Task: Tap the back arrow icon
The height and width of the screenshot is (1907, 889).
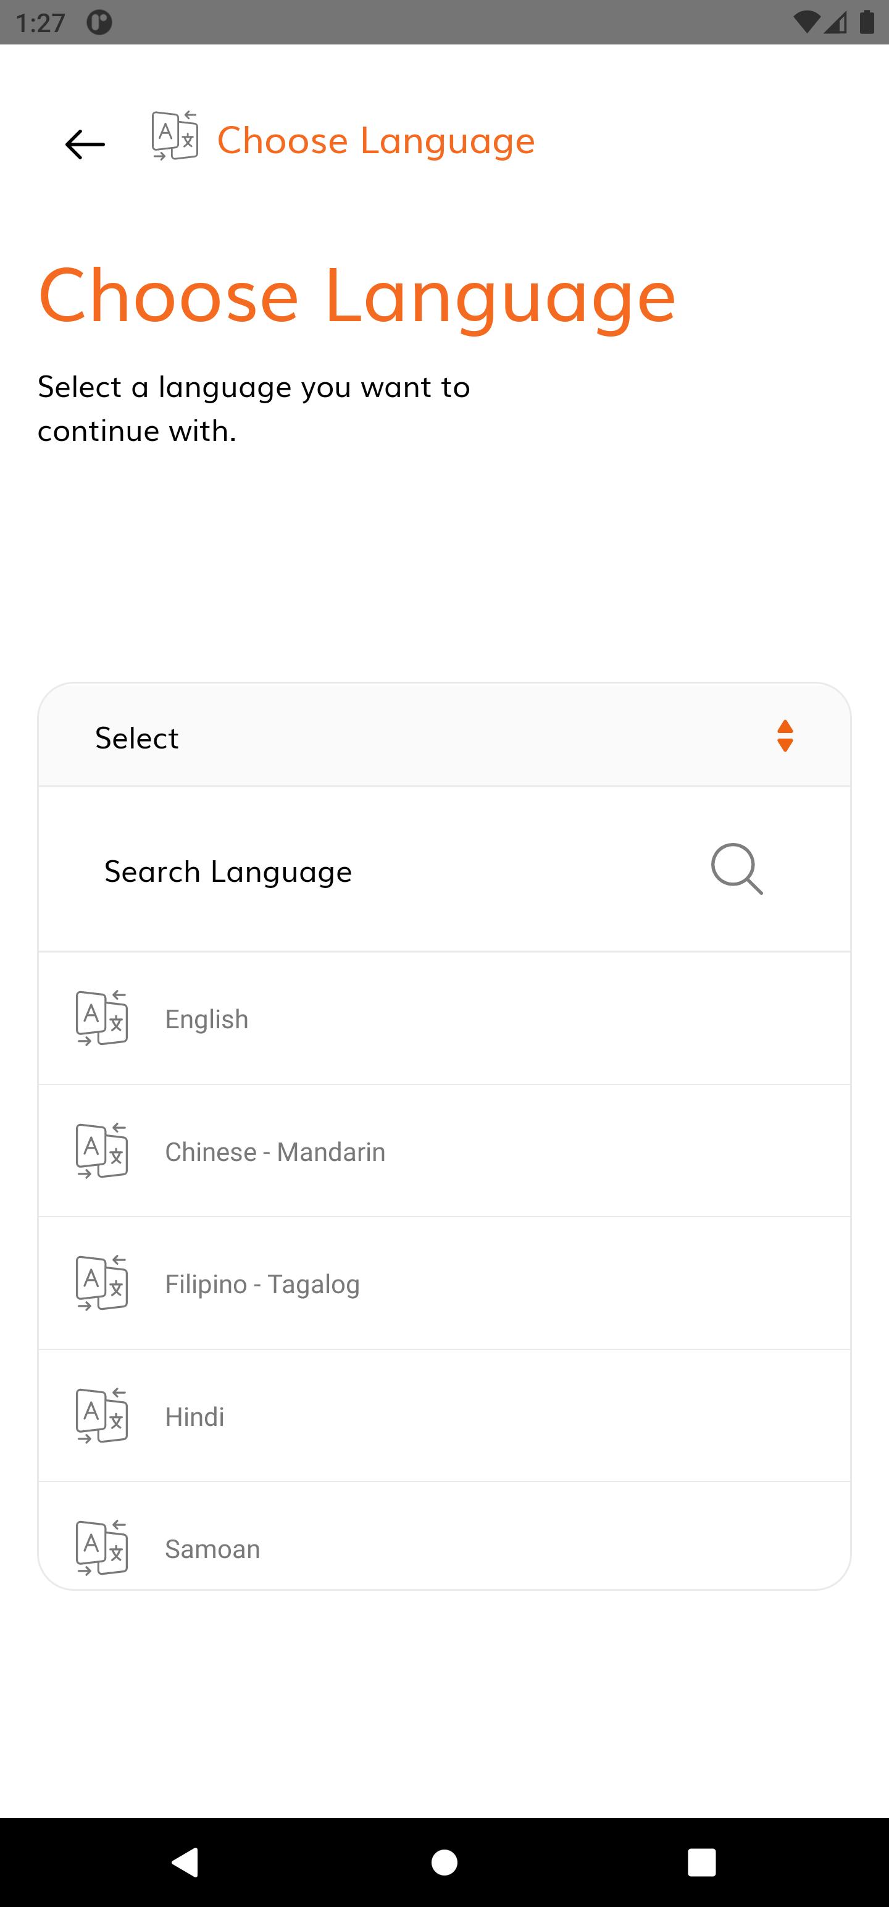Action: click(85, 145)
